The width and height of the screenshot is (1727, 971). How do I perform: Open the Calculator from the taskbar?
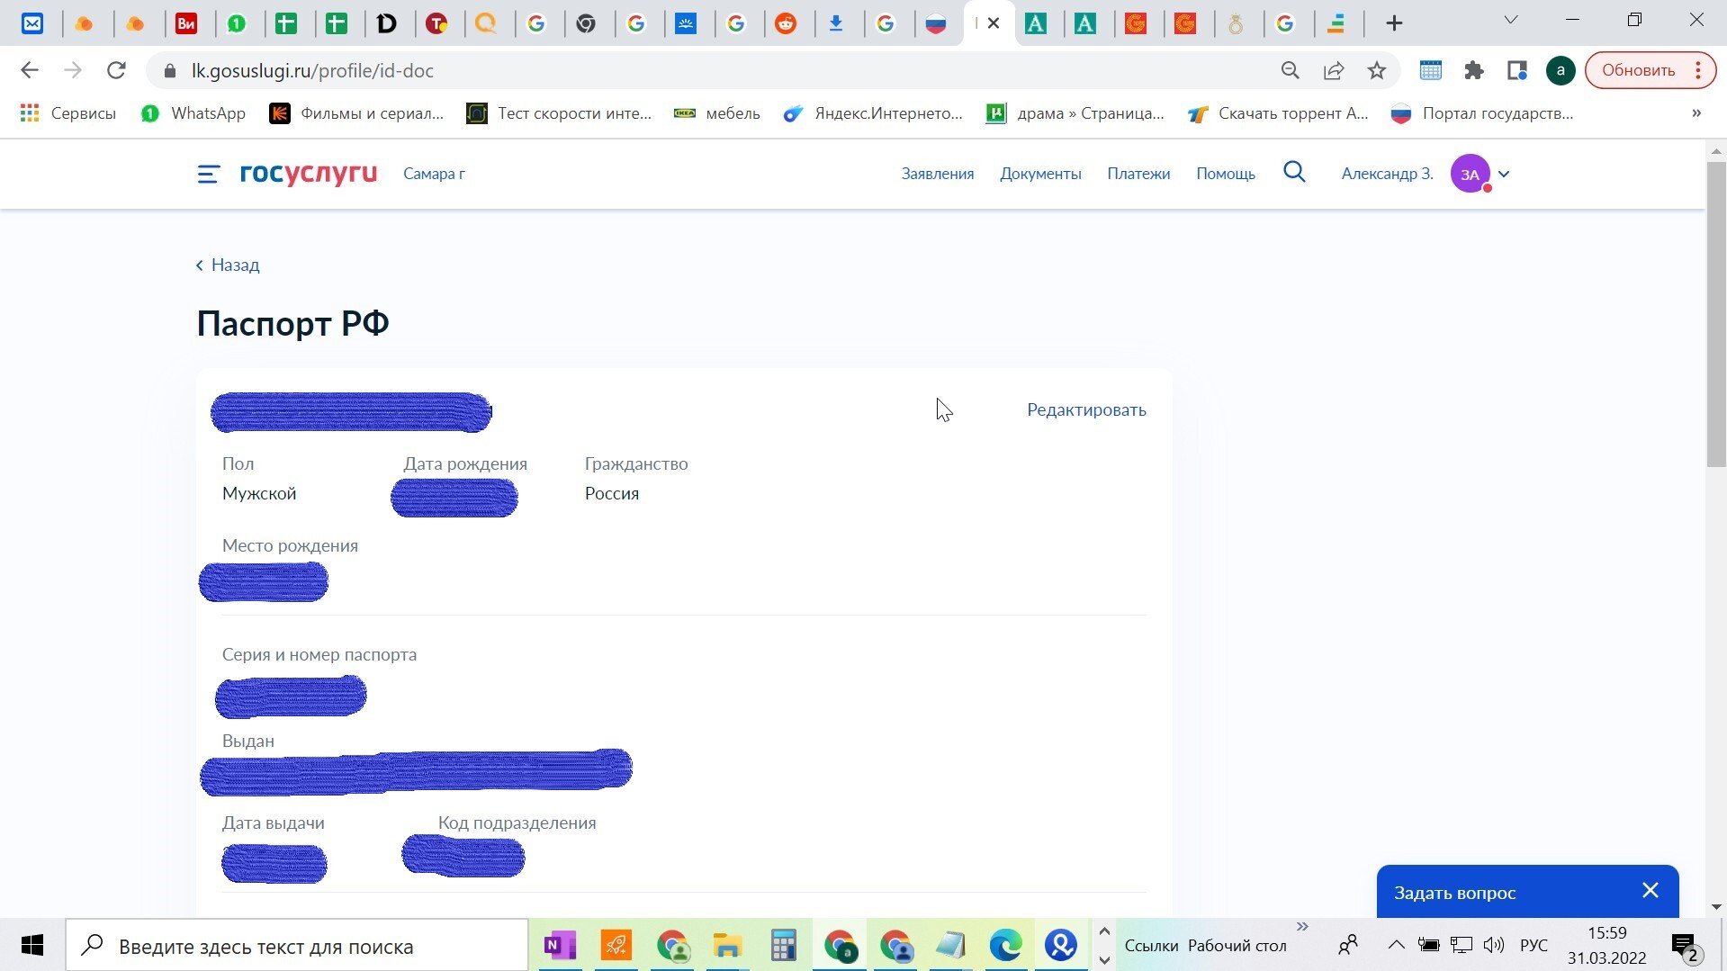pos(783,946)
